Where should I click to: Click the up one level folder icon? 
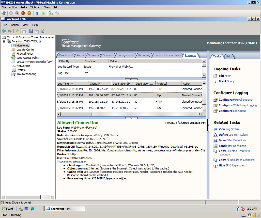click(18, 31)
